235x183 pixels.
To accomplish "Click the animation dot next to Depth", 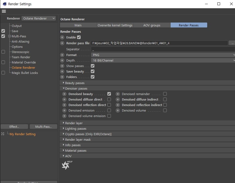I will click(x=62, y=60).
